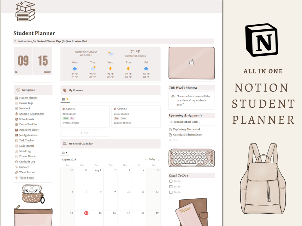Add a New upcoming assignment
This screenshot has height=226, width=302.
[x=173, y=140]
